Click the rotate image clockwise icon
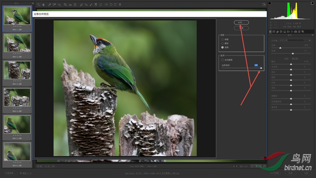This screenshot has width=316, height=178. (115, 5)
